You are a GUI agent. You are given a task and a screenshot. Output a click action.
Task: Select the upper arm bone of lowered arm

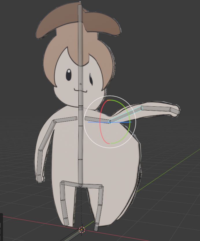tap(47, 136)
